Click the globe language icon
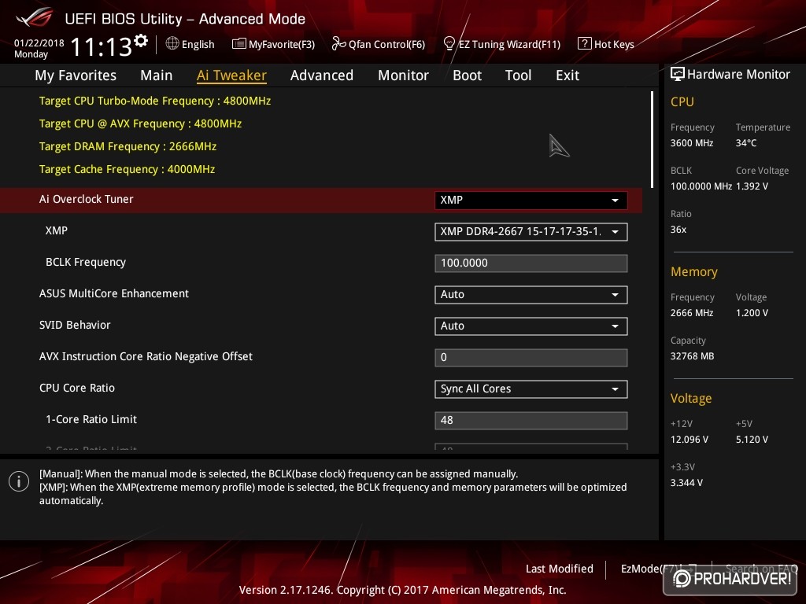Image resolution: width=806 pixels, height=604 pixels. coord(172,44)
